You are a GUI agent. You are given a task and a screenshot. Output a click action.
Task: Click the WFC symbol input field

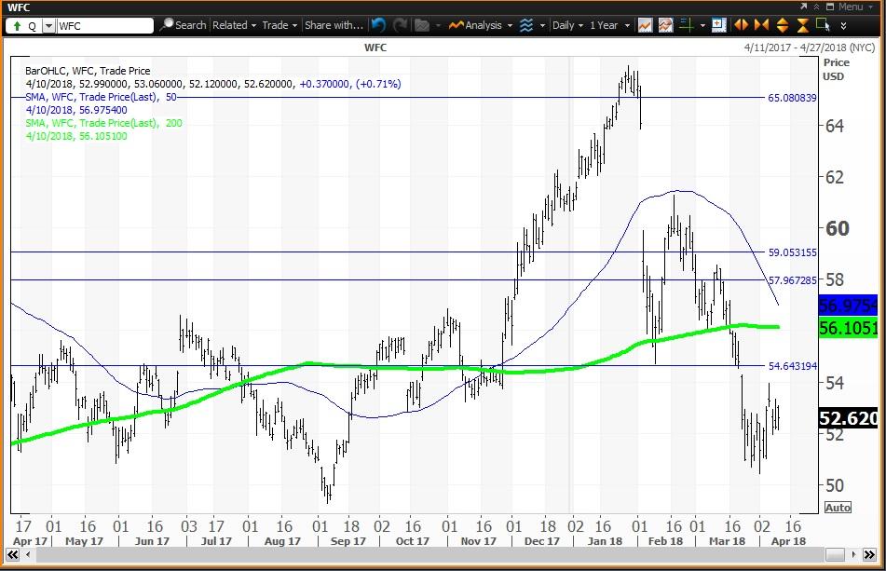[x=105, y=26]
